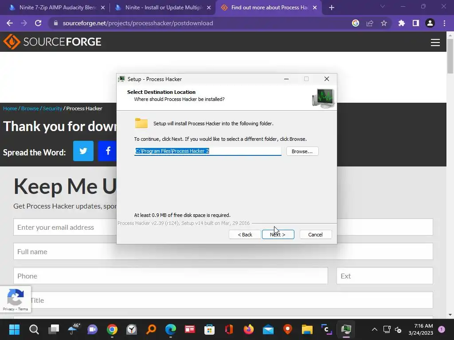Reload the current page
Image resolution: width=454 pixels, height=340 pixels.
click(38, 23)
